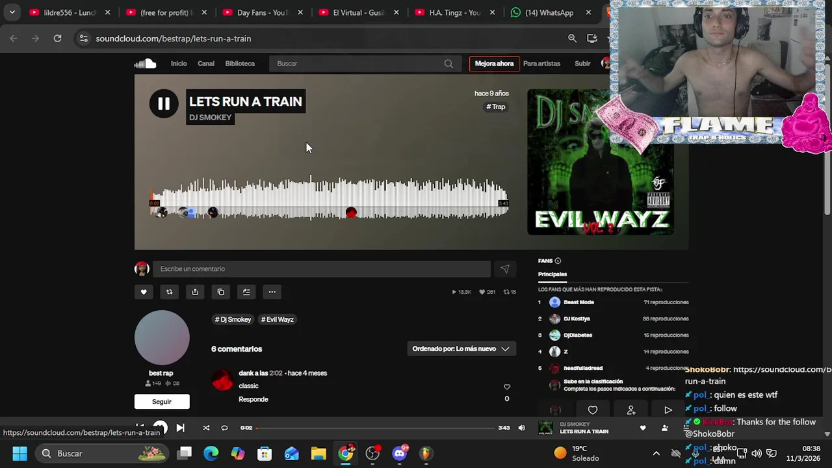Follow best rap with the 'Seguir' button
Image resolution: width=832 pixels, height=468 pixels.
162,402
